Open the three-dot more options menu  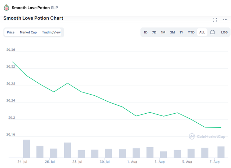click(225, 20)
